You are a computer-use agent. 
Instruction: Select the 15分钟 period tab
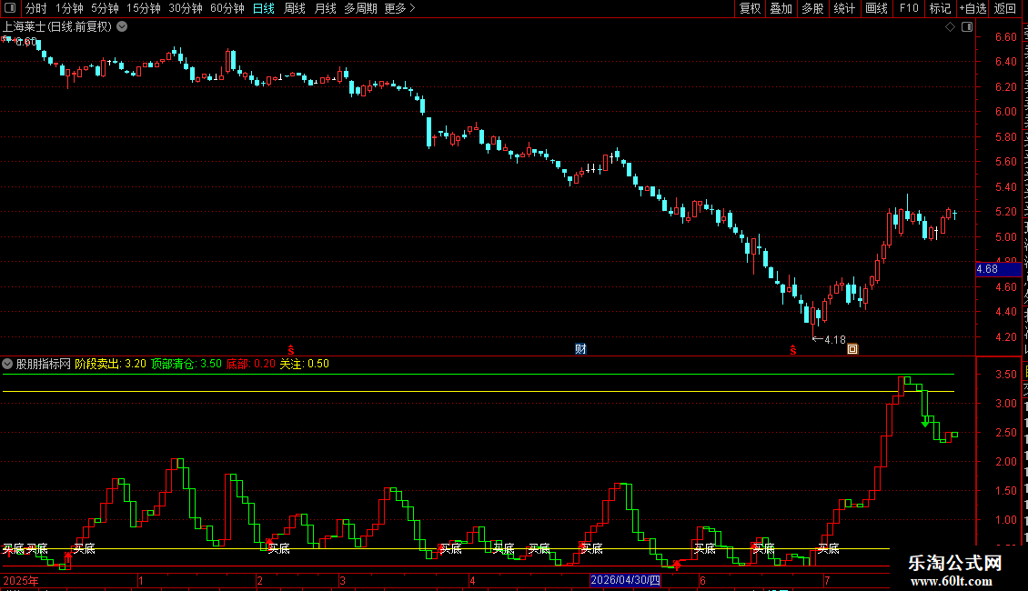click(144, 8)
